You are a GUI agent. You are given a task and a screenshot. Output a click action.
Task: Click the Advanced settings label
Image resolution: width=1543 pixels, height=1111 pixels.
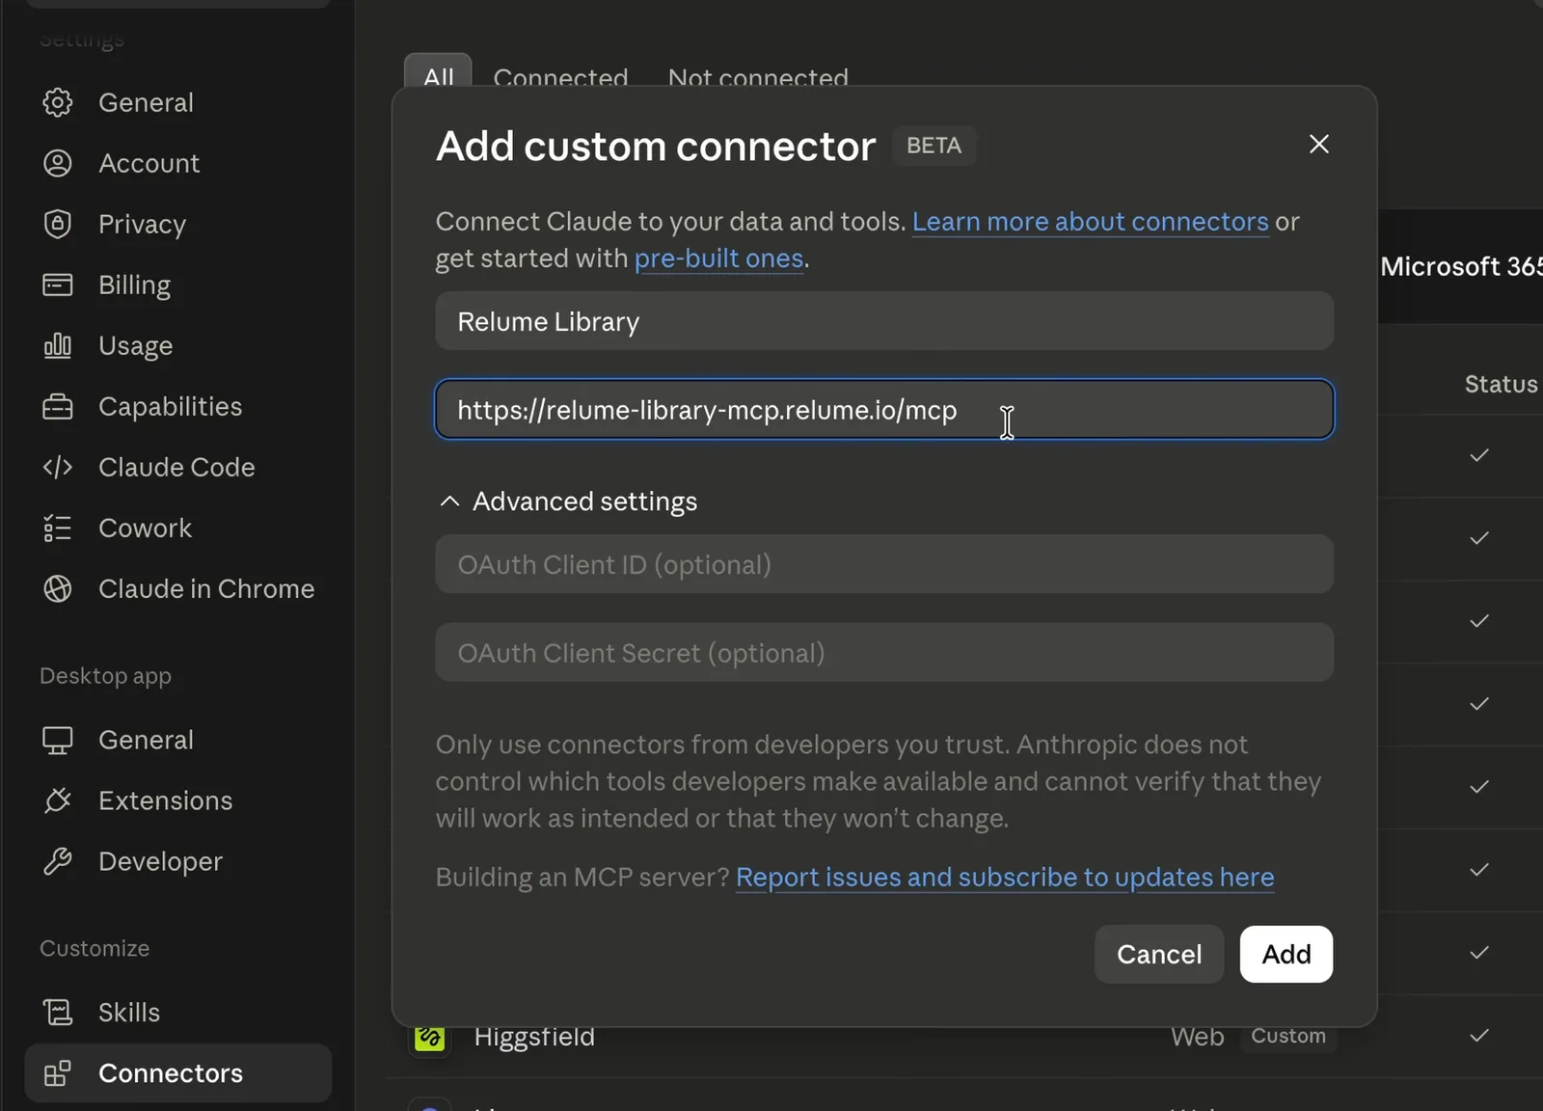584,501
